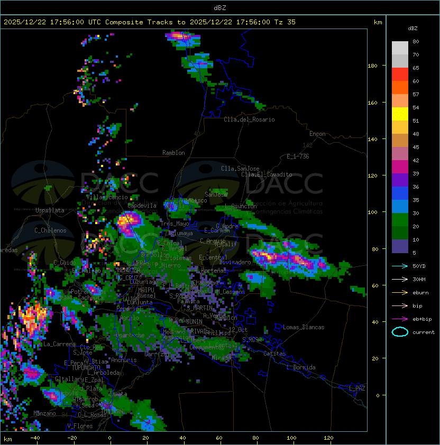Image resolution: width=440 pixels, height=445 pixels.
Task: Click the 'L_Dormida' map label
Action: (x=301, y=367)
